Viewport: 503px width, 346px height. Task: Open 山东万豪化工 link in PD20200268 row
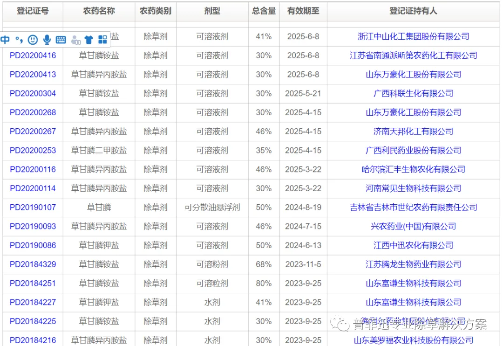pos(413,112)
